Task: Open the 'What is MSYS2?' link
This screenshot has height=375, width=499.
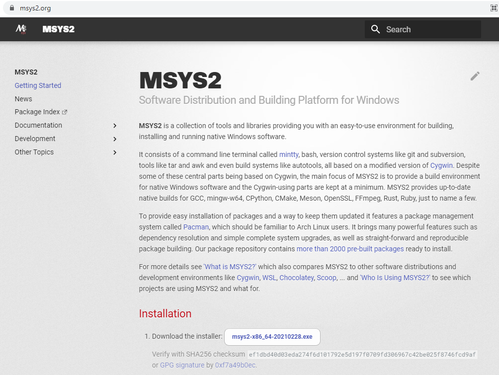Action: click(230, 267)
